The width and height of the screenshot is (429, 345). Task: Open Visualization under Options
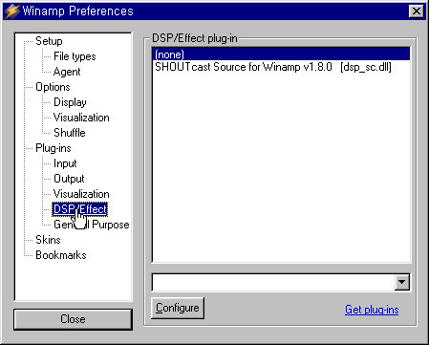tap(81, 118)
